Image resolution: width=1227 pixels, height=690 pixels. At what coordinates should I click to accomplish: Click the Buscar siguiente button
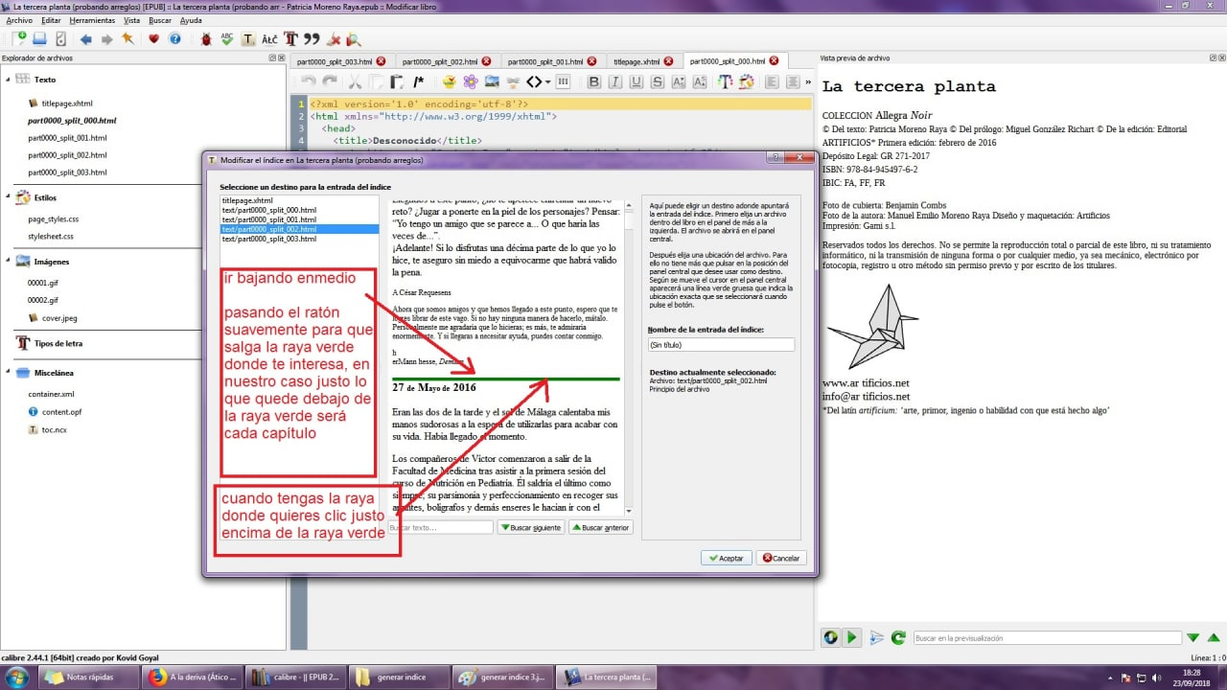tap(530, 528)
